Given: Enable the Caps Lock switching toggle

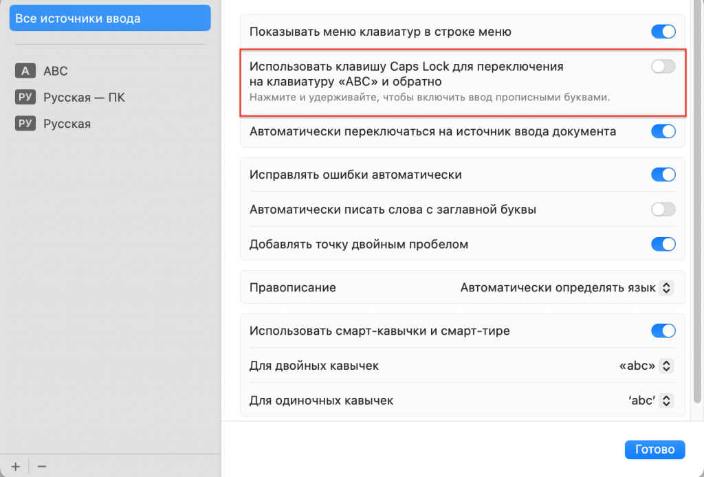Looking at the screenshot, I should pyautogui.click(x=663, y=65).
